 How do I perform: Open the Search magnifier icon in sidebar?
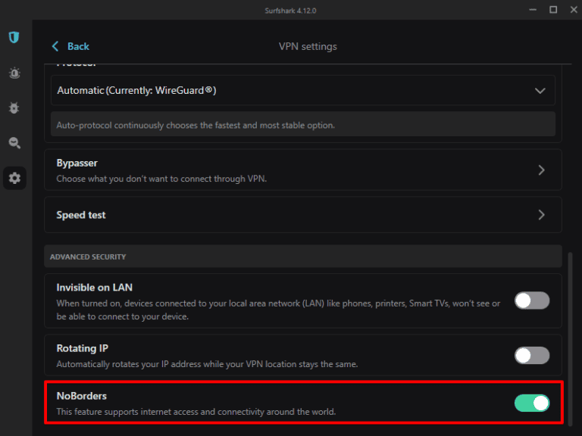[14, 143]
